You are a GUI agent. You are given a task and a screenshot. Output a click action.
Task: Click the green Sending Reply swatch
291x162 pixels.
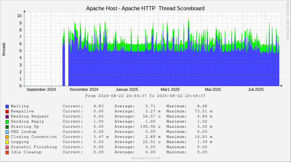click(7, 122)
